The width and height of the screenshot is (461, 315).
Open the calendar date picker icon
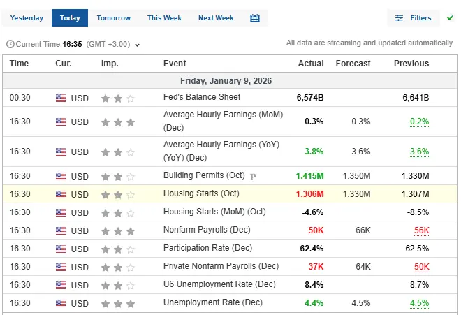coord(255,18)
